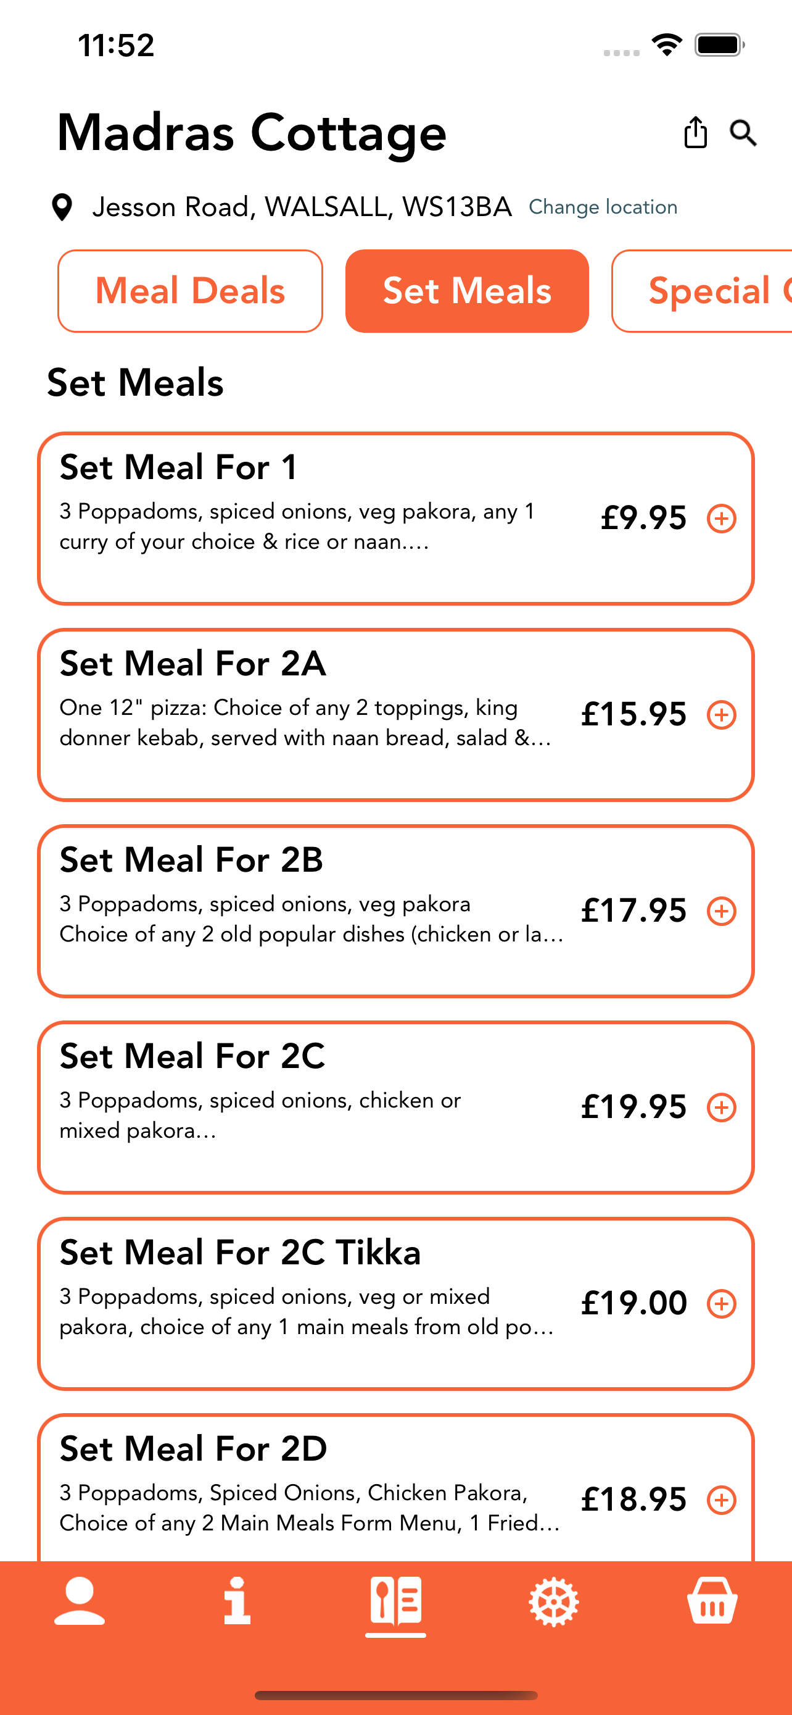Add Set Meal For 2B with plus icon
The width and height of the screenshot is (792, 1715).
722,911
